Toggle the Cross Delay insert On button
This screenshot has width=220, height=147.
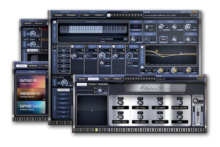pyautogui.click(x=59, y=83)
